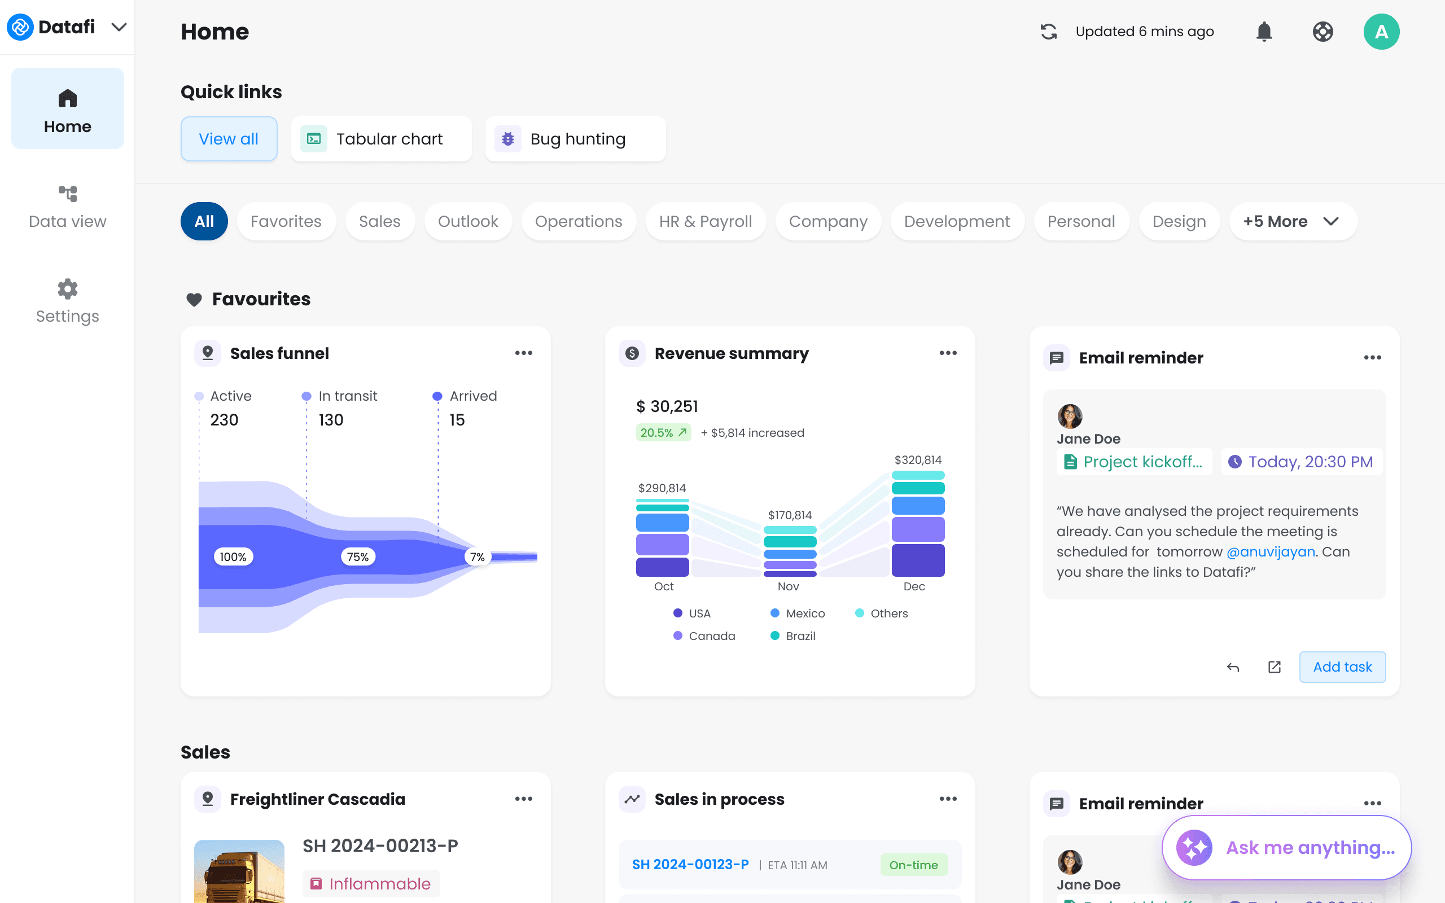Open Favourites Email reminder options menu
Screen dimensions: 1445x903
point(1373,358)
